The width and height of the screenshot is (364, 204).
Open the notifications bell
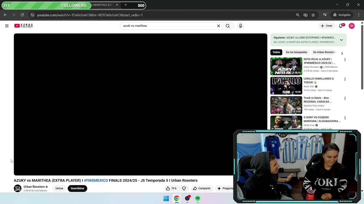click(x=341, y=26)
